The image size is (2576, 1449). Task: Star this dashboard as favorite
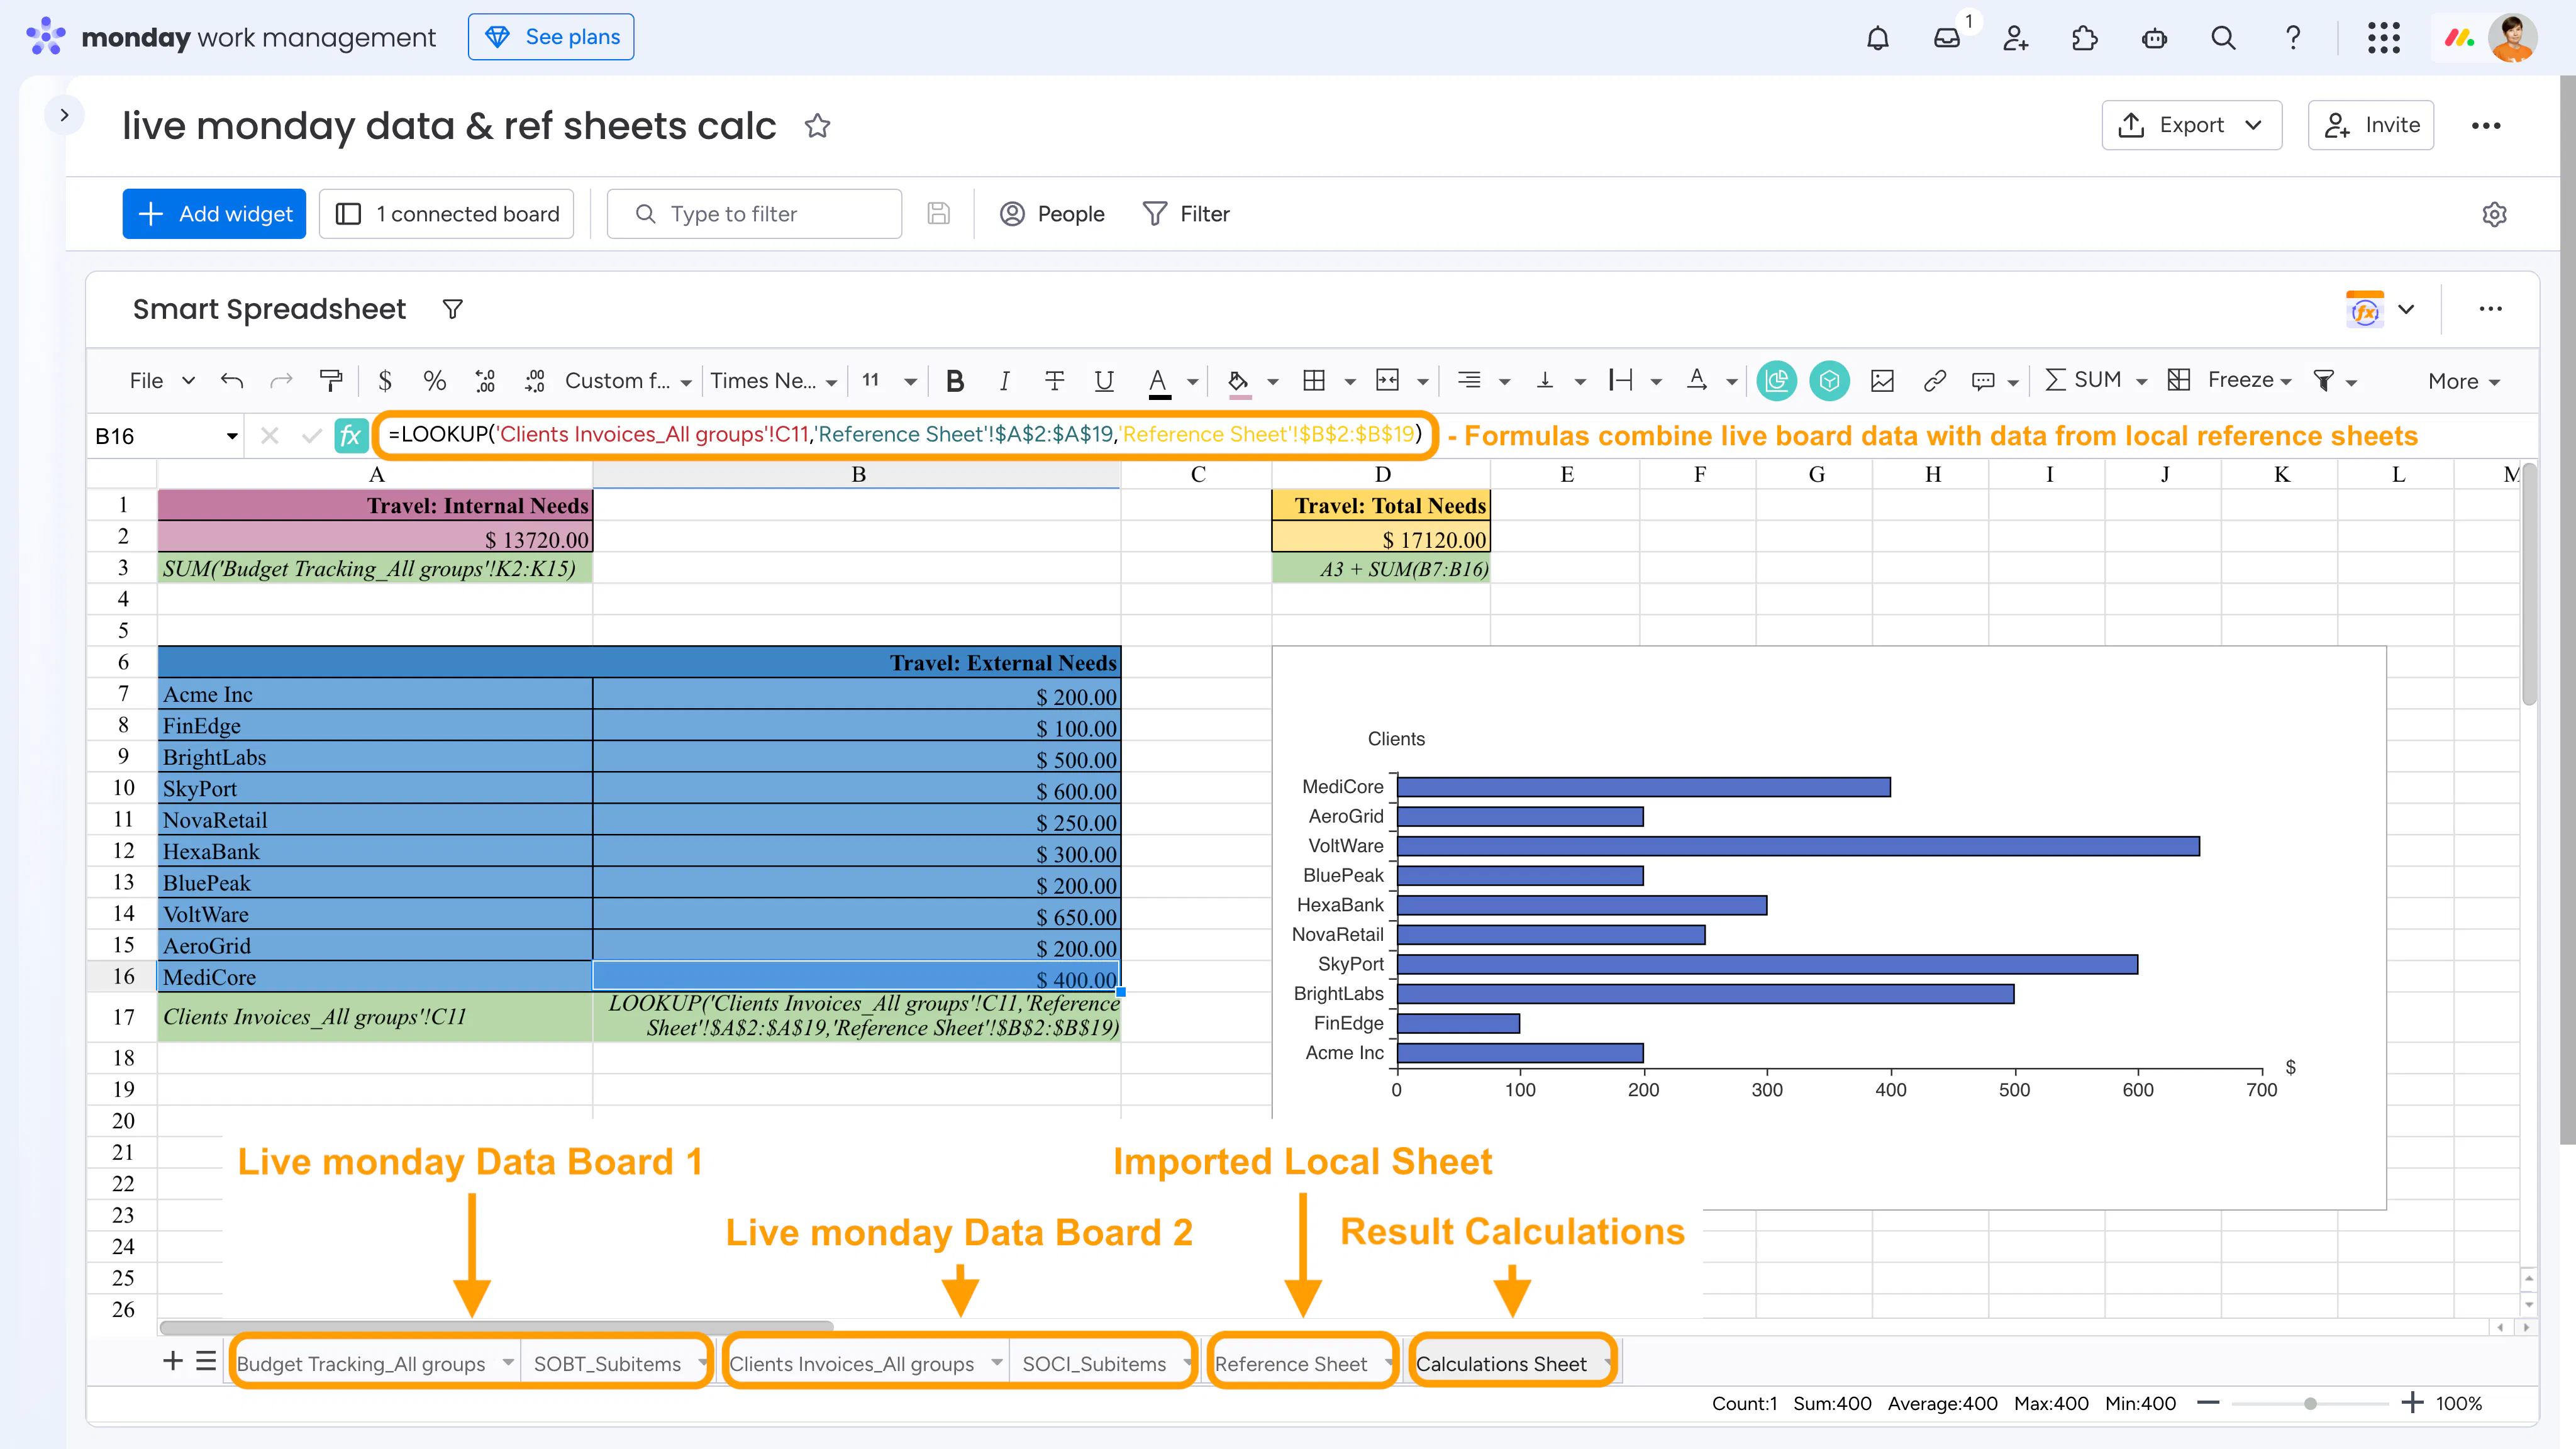[x=817, y=126]
